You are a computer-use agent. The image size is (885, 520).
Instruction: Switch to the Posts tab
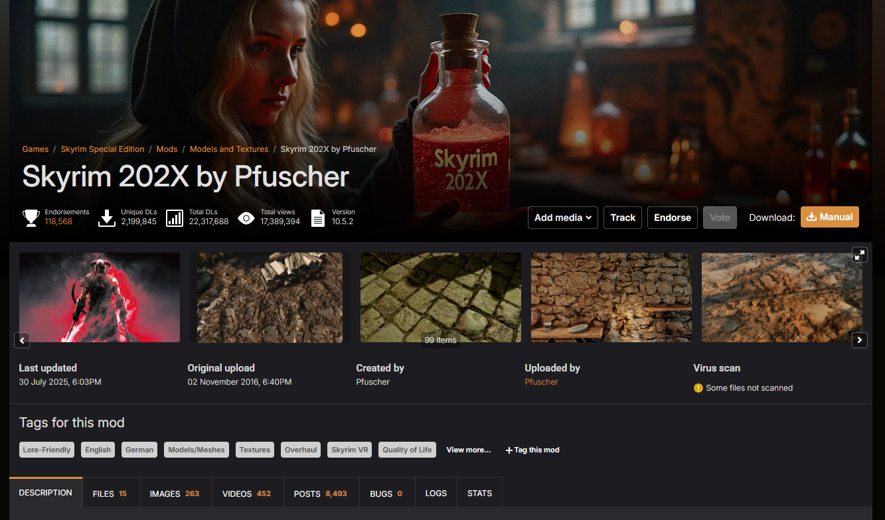tap(321, 493)
